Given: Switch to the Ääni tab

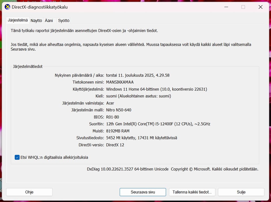Looking at the screenshot, I should point(49,21).
